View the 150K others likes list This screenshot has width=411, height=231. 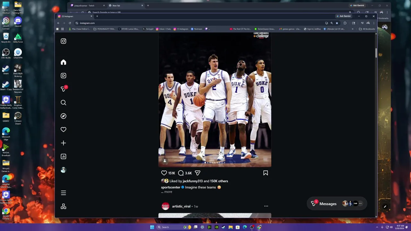[x=219, y=181]
